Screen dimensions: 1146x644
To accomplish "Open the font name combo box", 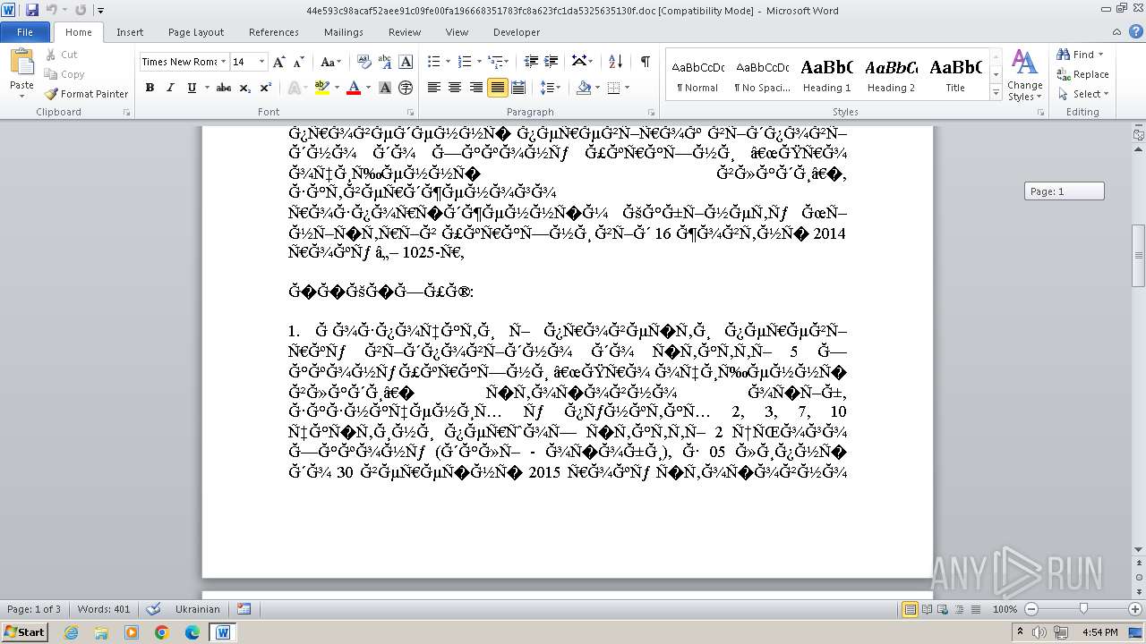I will [x=184, y=62].
